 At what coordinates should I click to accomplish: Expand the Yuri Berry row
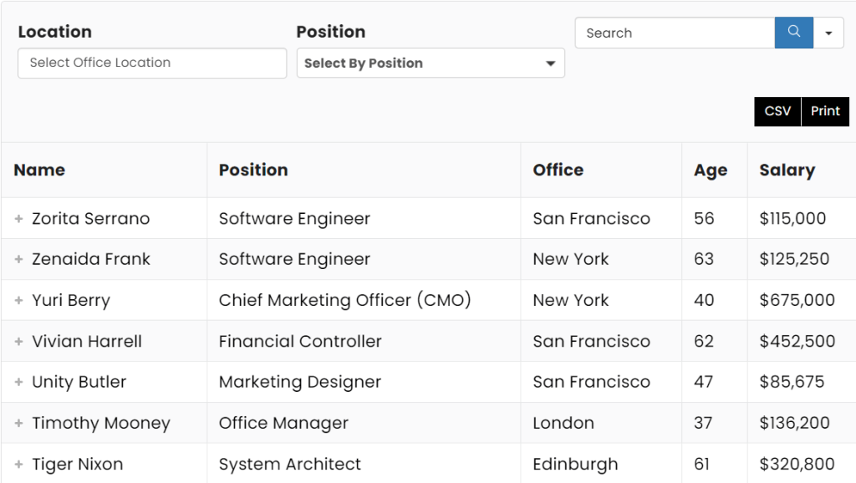[x=18, y=300]
